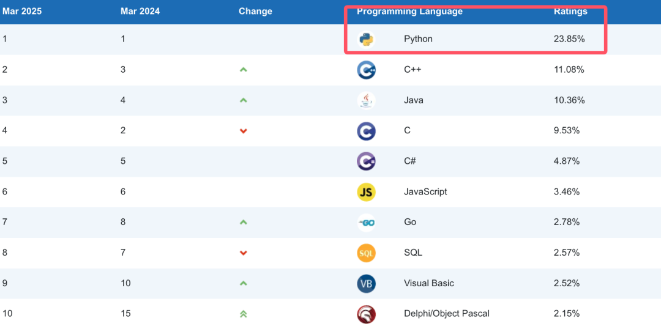Select the JavaScript language name
Viewport: 661px width, 329px height.
[x=425, y=191]
